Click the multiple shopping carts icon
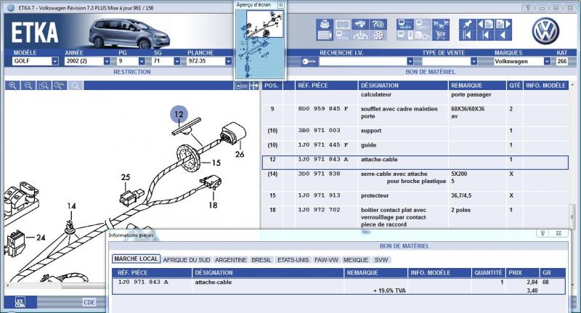The height and width of the screenshot is (313, 581). (441, 24)
